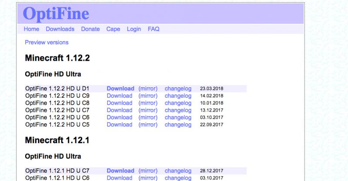Download OptiFine 1.12.2 HD U D1
This screenshot has height=181, width=348.
(120, 89)
